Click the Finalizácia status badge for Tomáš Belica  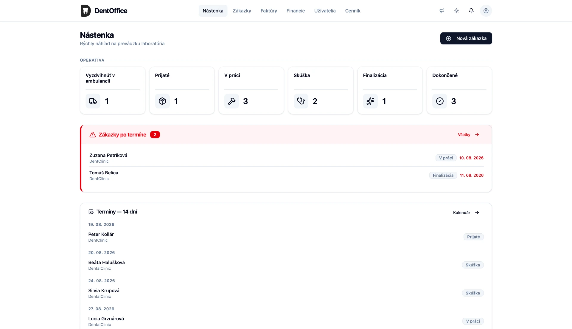443,175
